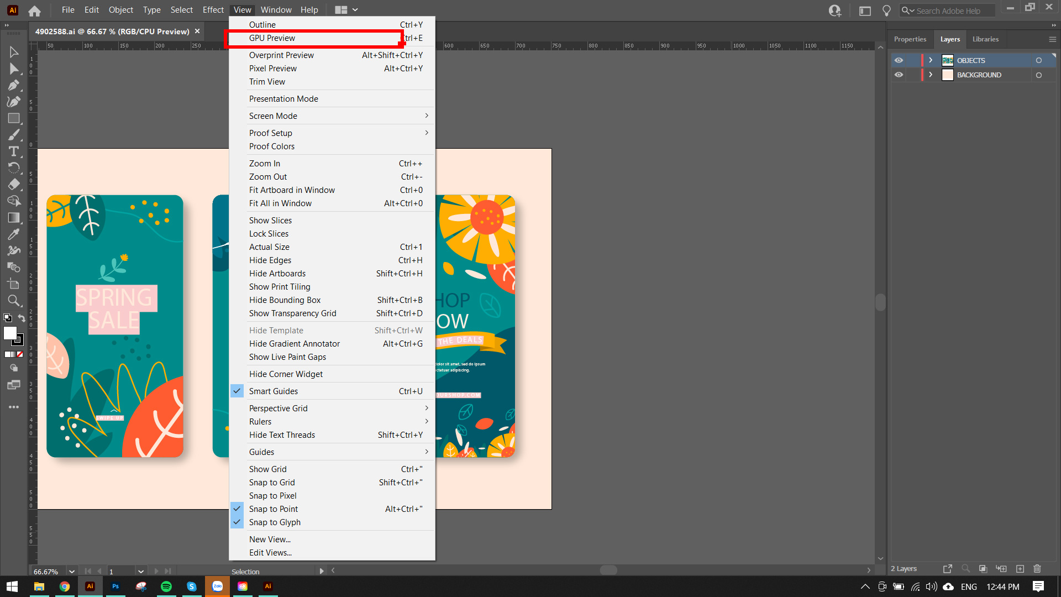
Task: Switch to the Properties tab
Action: [x=910, y=39]
